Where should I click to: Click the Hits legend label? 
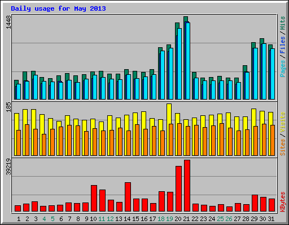point(283,23)
